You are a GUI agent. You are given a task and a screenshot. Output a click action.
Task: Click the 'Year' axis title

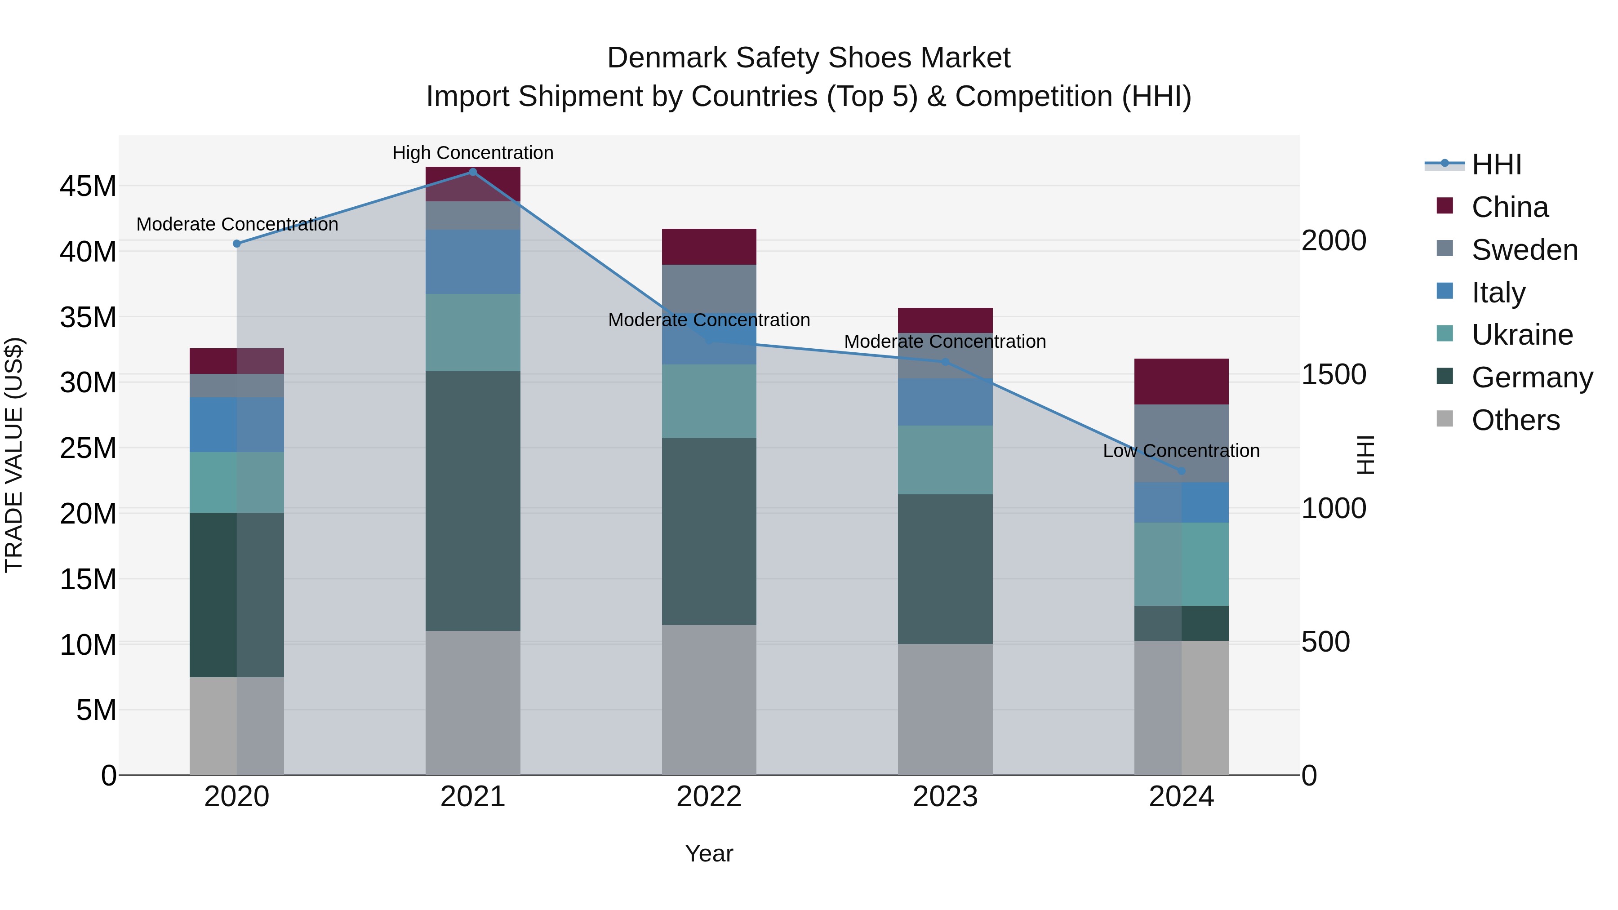pos(709,854)
